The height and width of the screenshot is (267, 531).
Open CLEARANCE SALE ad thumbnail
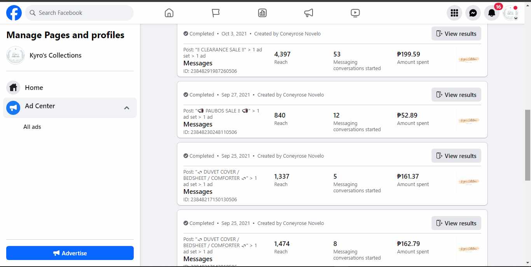pos(469,60)
